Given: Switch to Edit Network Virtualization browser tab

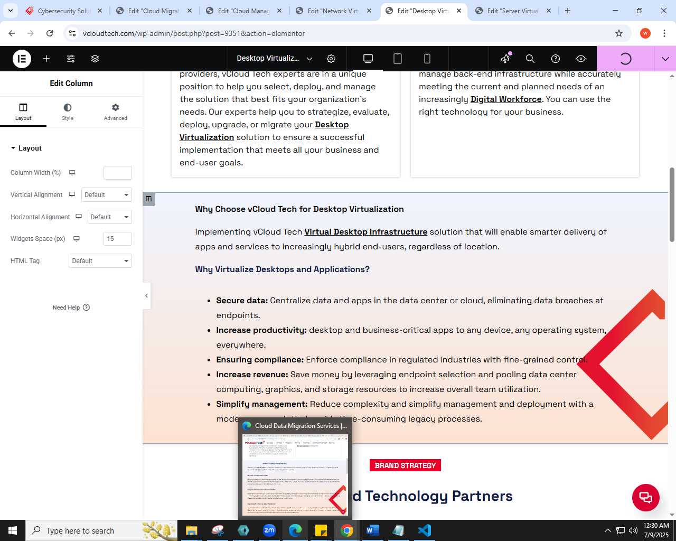Looking at the screenshot, I should 334,11.
